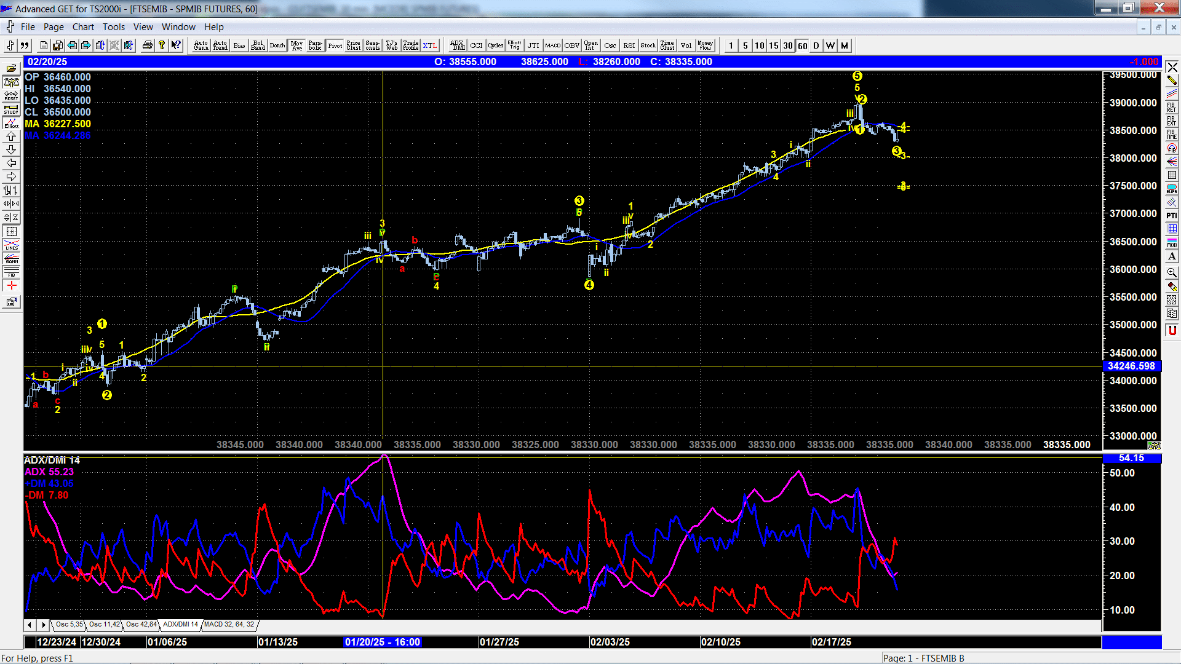This screenshot has width=1181, height=664.
Task: Open the PTI tool in right sidebar
Action: tap(1172, 215)
